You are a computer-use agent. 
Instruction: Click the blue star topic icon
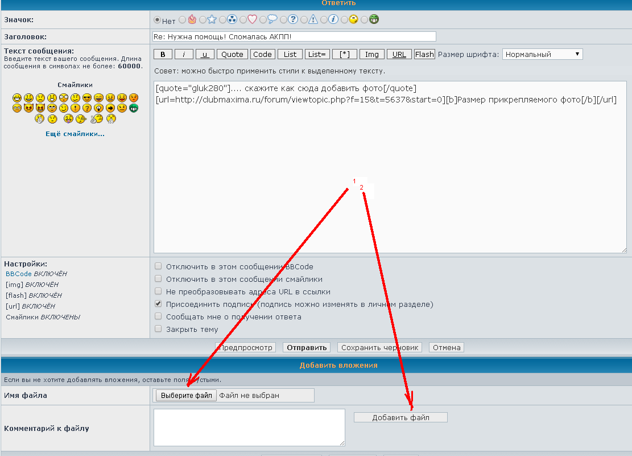pyautogui.click(x=212, y=20)
